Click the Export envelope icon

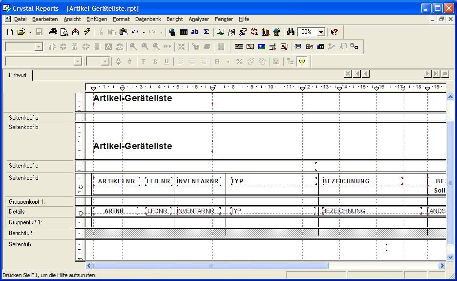76,32
